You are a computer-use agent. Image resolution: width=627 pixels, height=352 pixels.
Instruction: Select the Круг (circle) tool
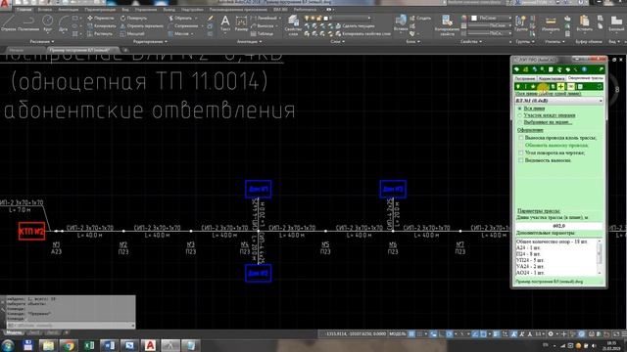pyautogui.click(x=48, y=22)
